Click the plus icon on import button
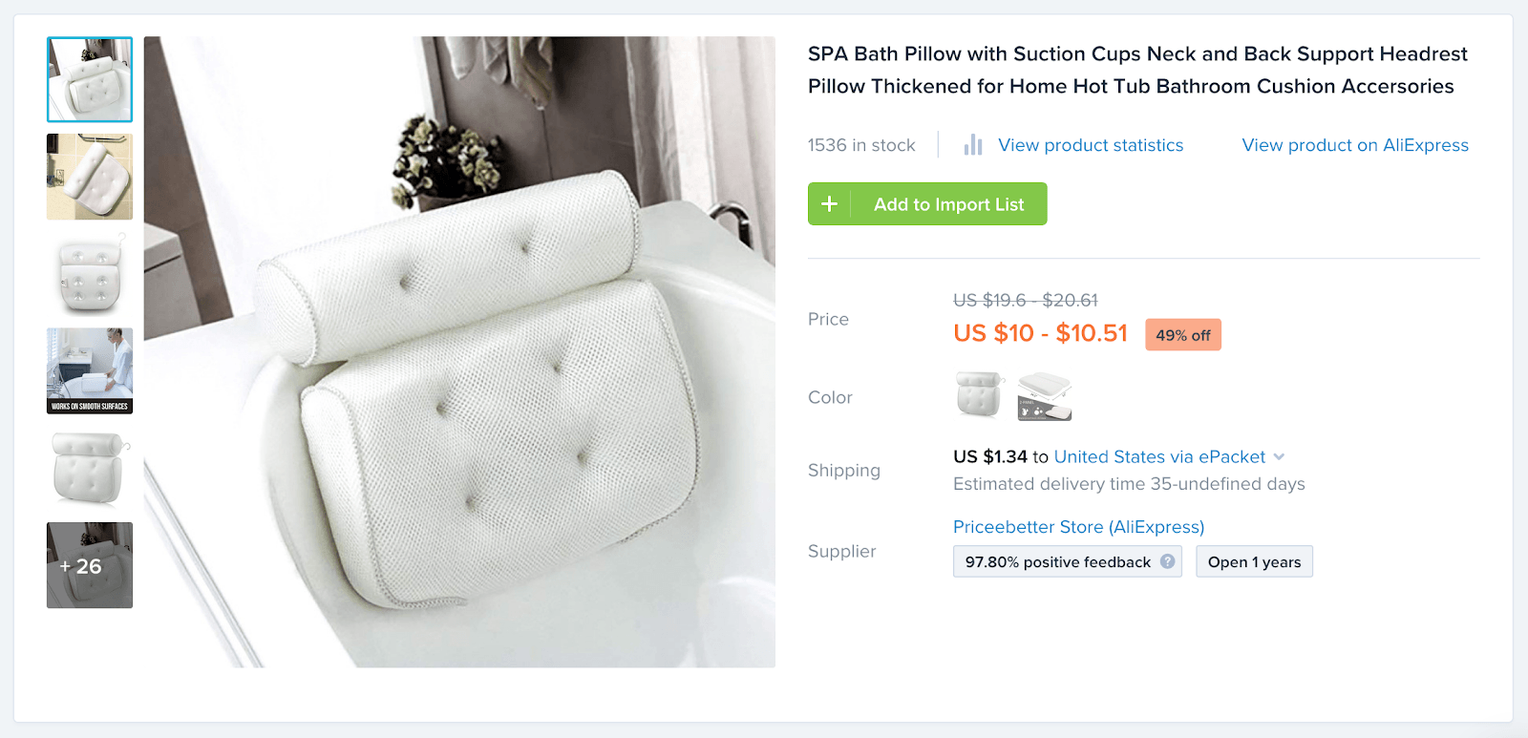Viewport: 1528px width, 738px height. [x=829, y=204]
